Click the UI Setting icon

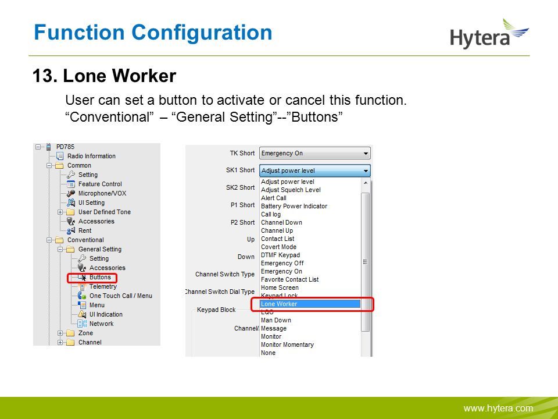point(71,203)
